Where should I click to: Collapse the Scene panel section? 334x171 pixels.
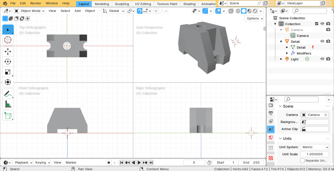(x=280, y=106)
